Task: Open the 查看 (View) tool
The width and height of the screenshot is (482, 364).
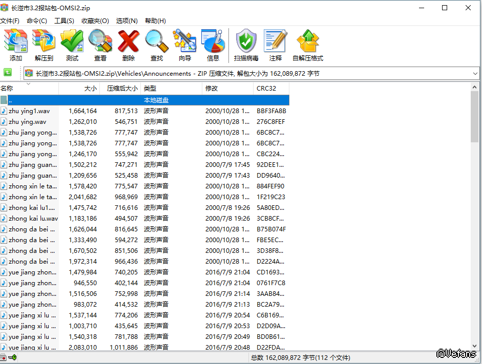Action: tap(100, 45)
